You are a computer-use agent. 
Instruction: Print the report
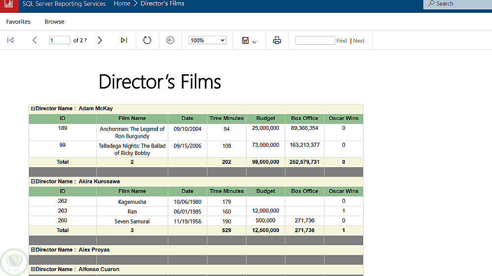(x=277, y=40)
